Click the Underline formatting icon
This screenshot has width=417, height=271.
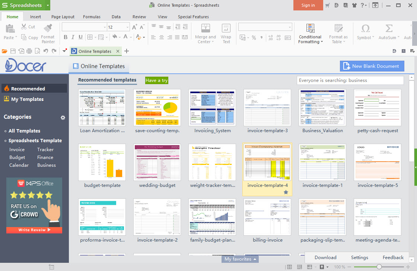pyautogui.click(x=81, y=37)
